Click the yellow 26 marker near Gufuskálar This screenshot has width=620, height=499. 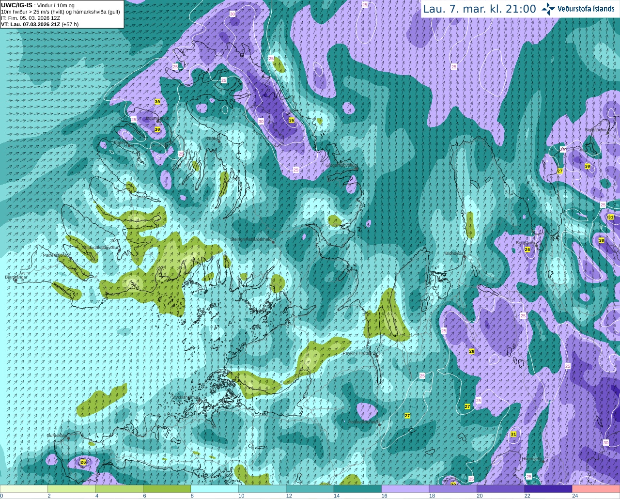click(x=83, y=462)
